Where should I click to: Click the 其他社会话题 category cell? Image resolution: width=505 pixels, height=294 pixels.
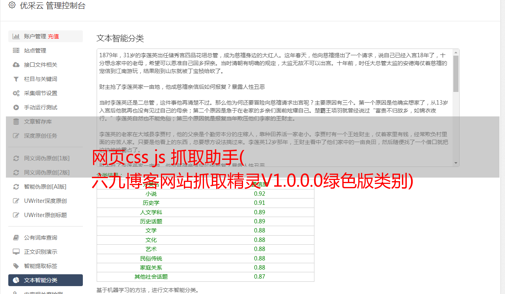151,277
